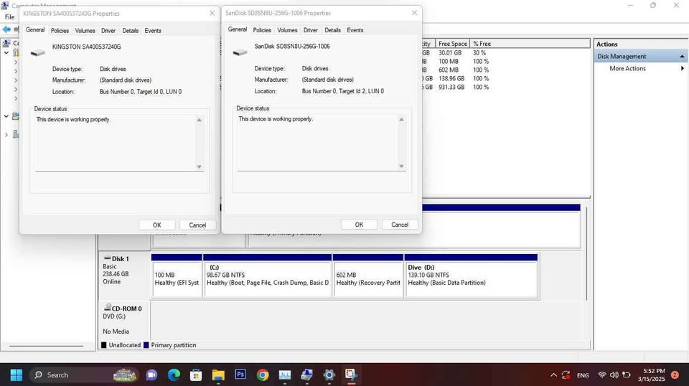Collapse the Storage tree node chevron

[x=6, y=116]
